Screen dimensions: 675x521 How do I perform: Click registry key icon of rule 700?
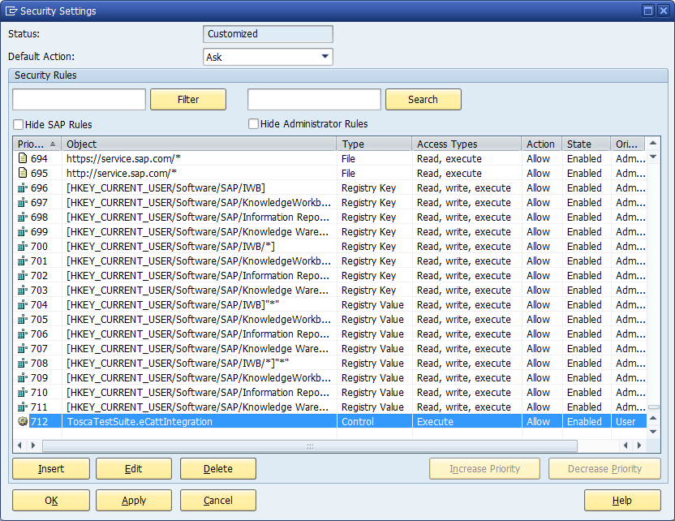click(23, 247)
